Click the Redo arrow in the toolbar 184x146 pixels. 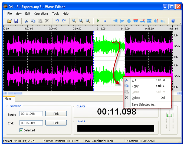(64, 21)
